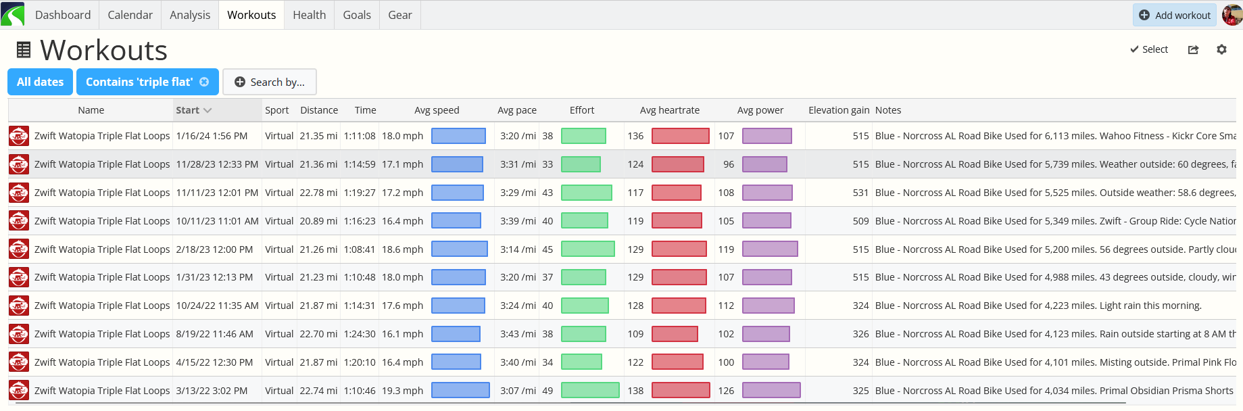The height and width of the screenshot is (411, 1243).
Task: Click Zwift icon of 2/18/23 workout
Action: coord(19,249)
